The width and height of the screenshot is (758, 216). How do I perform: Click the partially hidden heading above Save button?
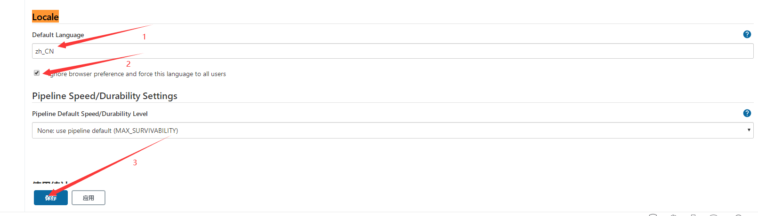pyautogui.click(x=50, y=183)
